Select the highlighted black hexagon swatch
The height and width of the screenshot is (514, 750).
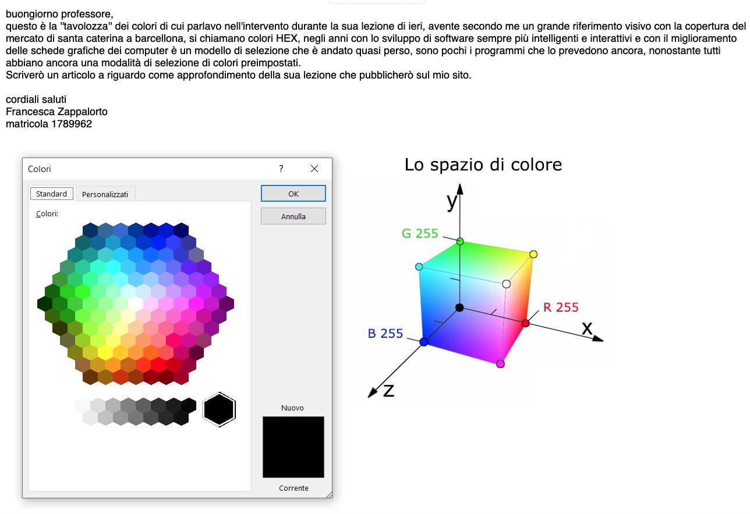coord(219,410)
